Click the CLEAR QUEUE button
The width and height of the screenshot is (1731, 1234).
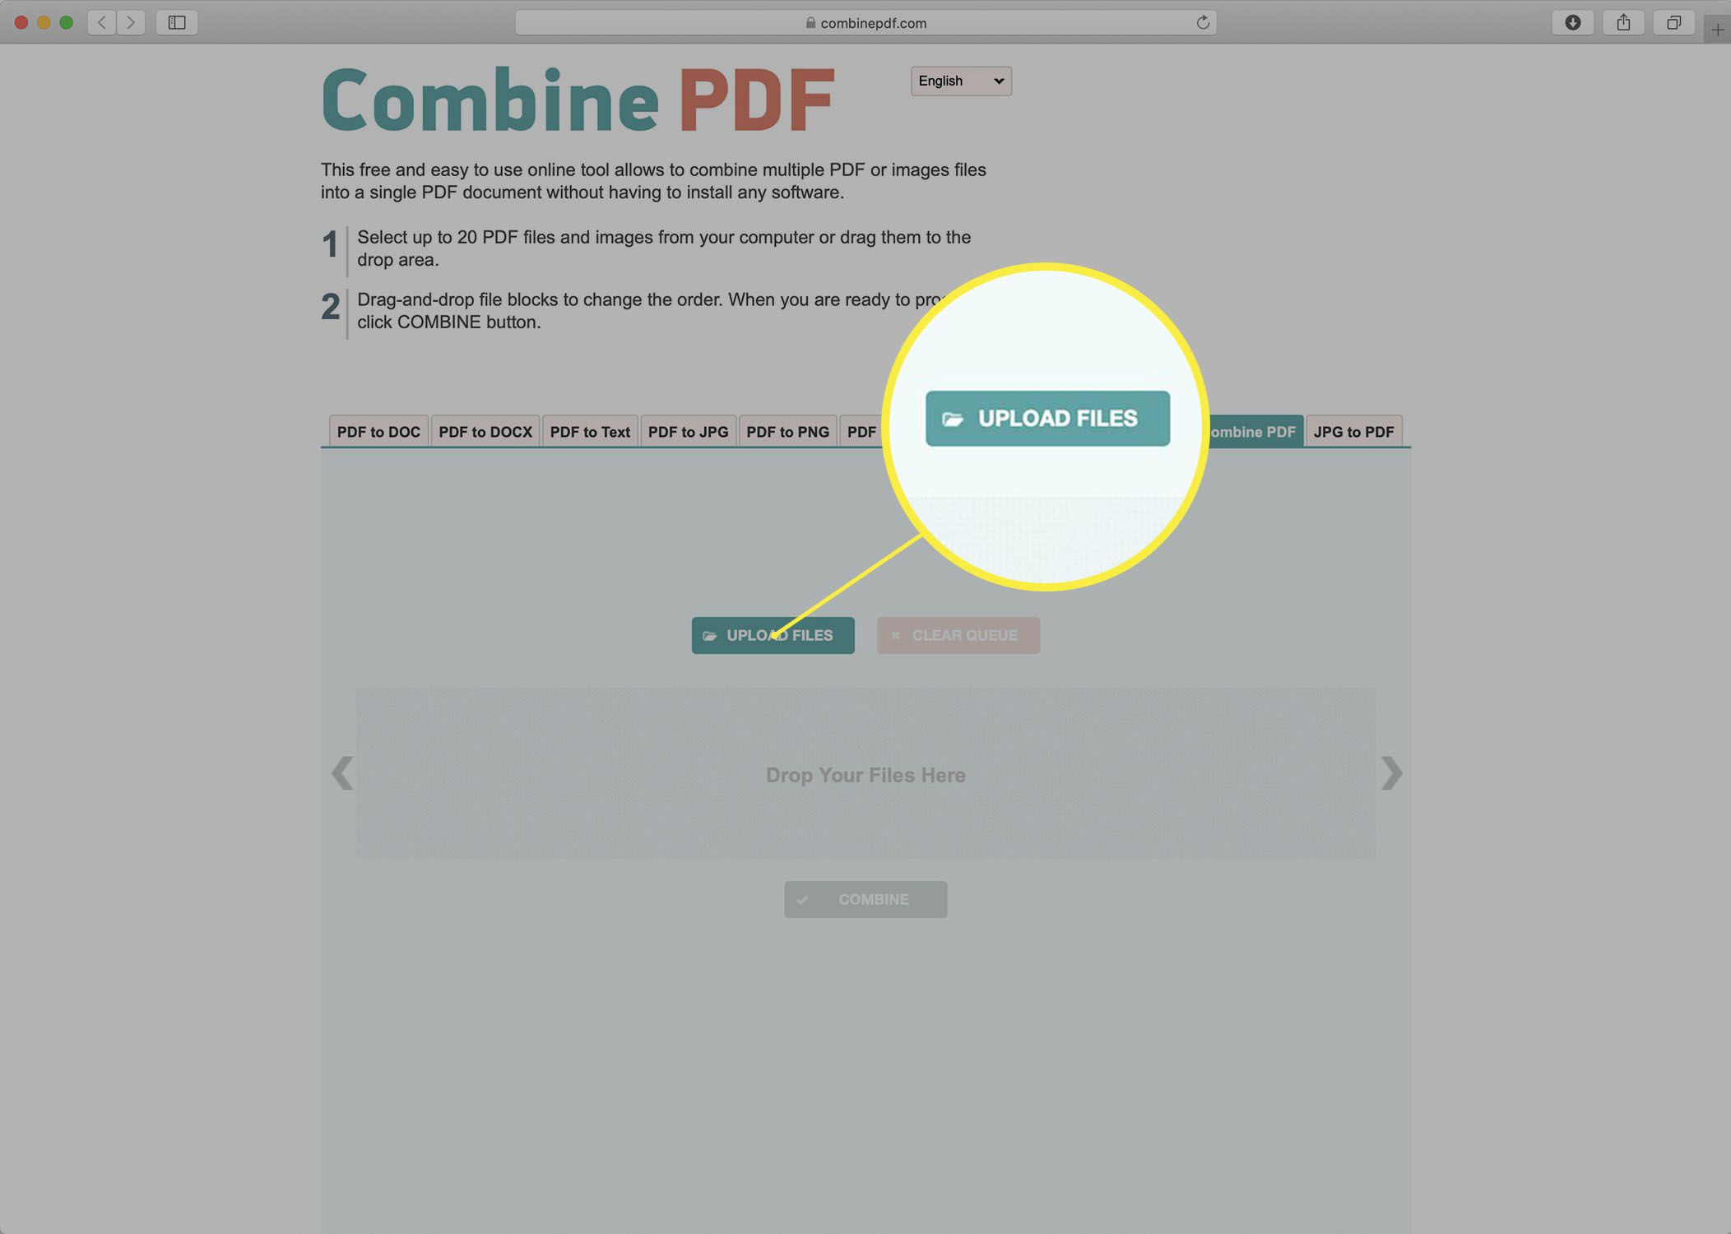959,634
